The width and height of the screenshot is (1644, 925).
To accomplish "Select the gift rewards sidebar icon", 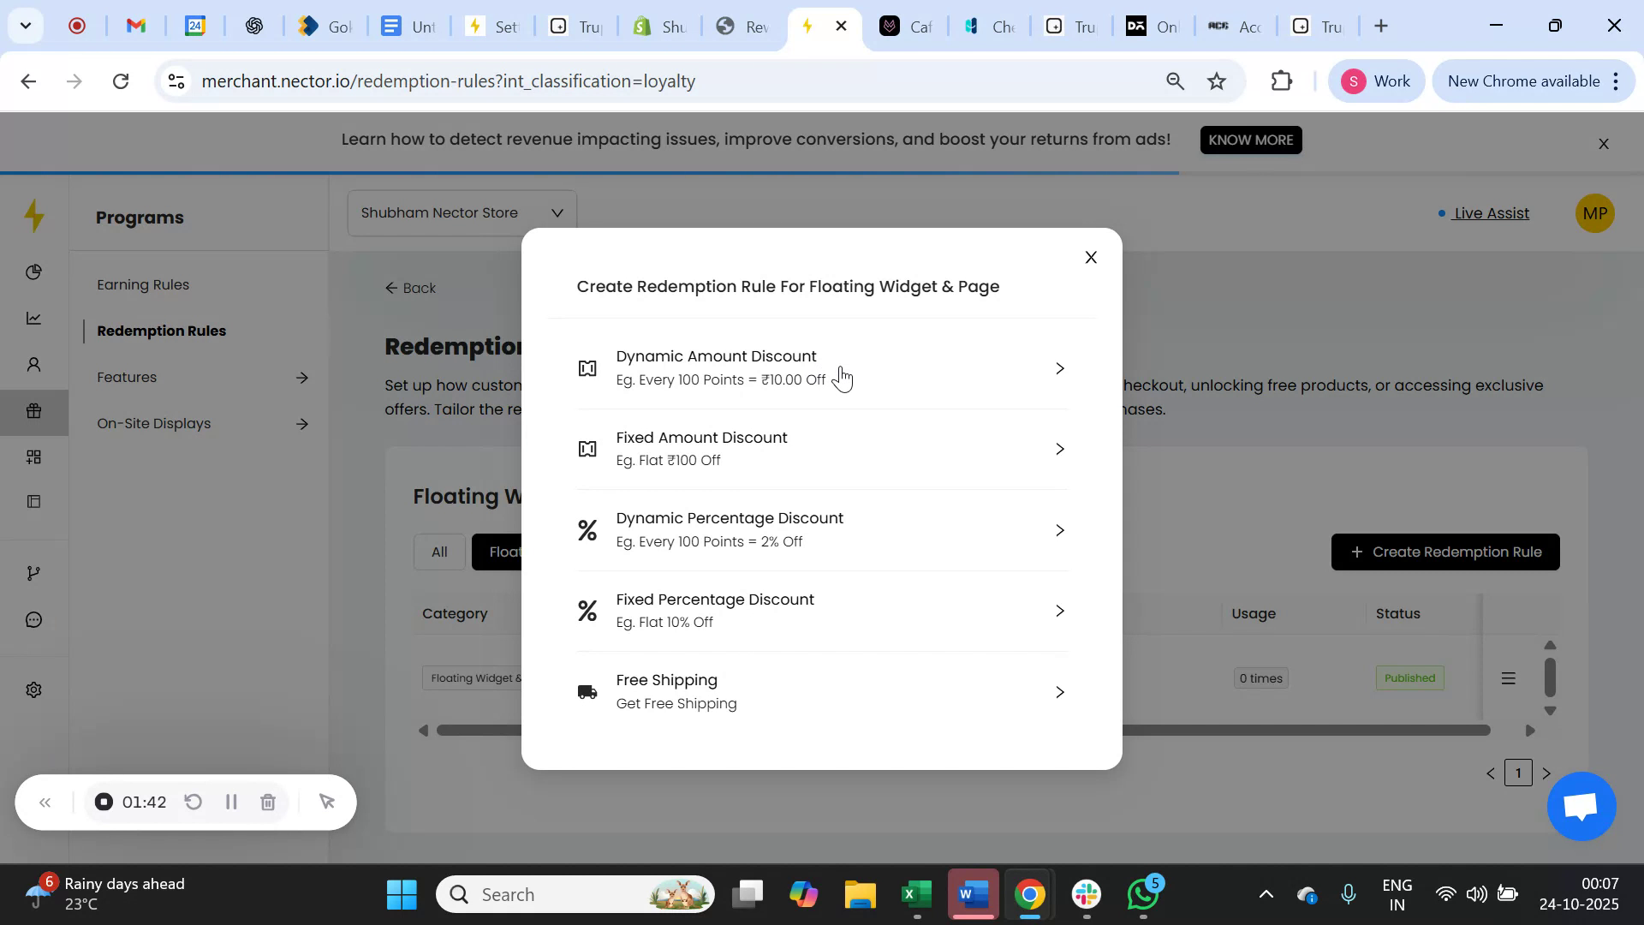I will click(33, 411).
